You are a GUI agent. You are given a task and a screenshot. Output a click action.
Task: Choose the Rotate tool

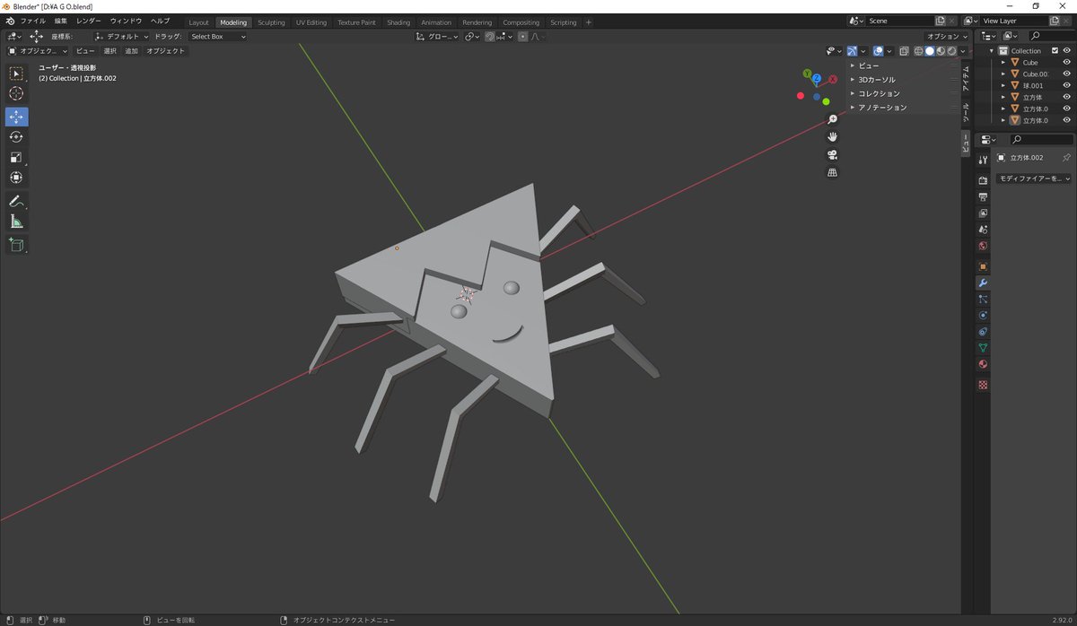(16, 136)
